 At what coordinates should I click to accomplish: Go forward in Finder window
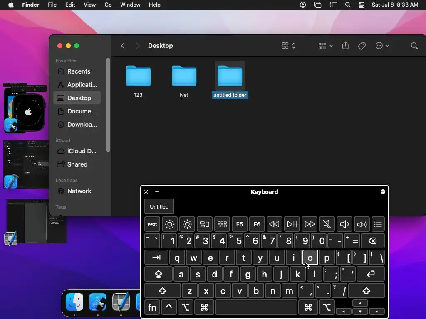pyautogui.click(x=138, y=46)
